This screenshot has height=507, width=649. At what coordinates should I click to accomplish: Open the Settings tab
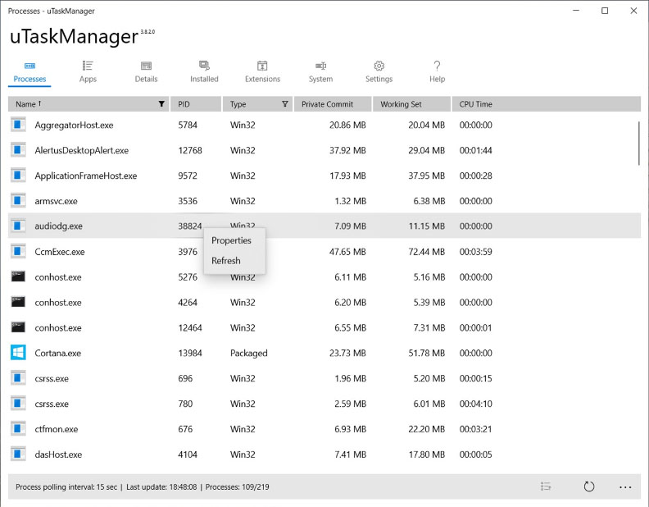point(379,72)
